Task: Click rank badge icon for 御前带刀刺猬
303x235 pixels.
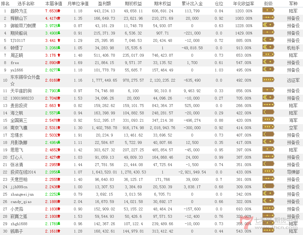Action: pyautogui.click(x=268, y=25)
